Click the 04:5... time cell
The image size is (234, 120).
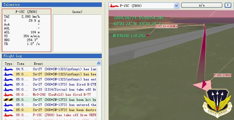click(x=22, y=69)
